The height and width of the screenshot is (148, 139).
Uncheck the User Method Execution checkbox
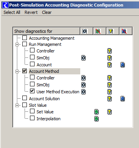pos(32,91)
